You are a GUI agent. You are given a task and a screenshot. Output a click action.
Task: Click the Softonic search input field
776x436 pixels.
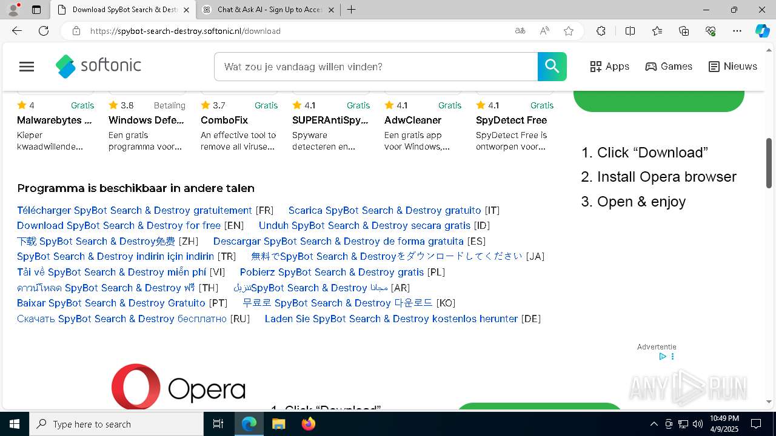(376, 67)
